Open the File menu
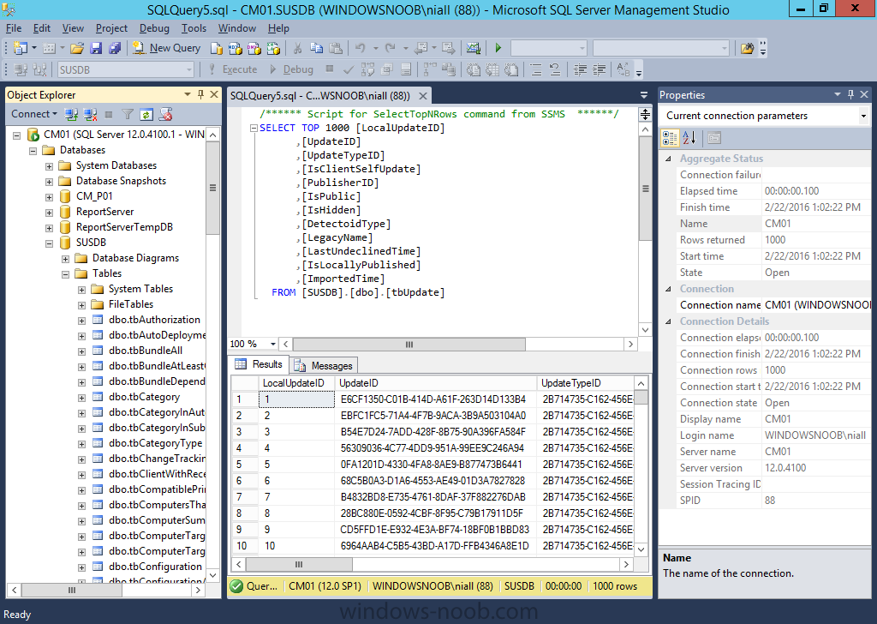 click(x=14, y=28)
